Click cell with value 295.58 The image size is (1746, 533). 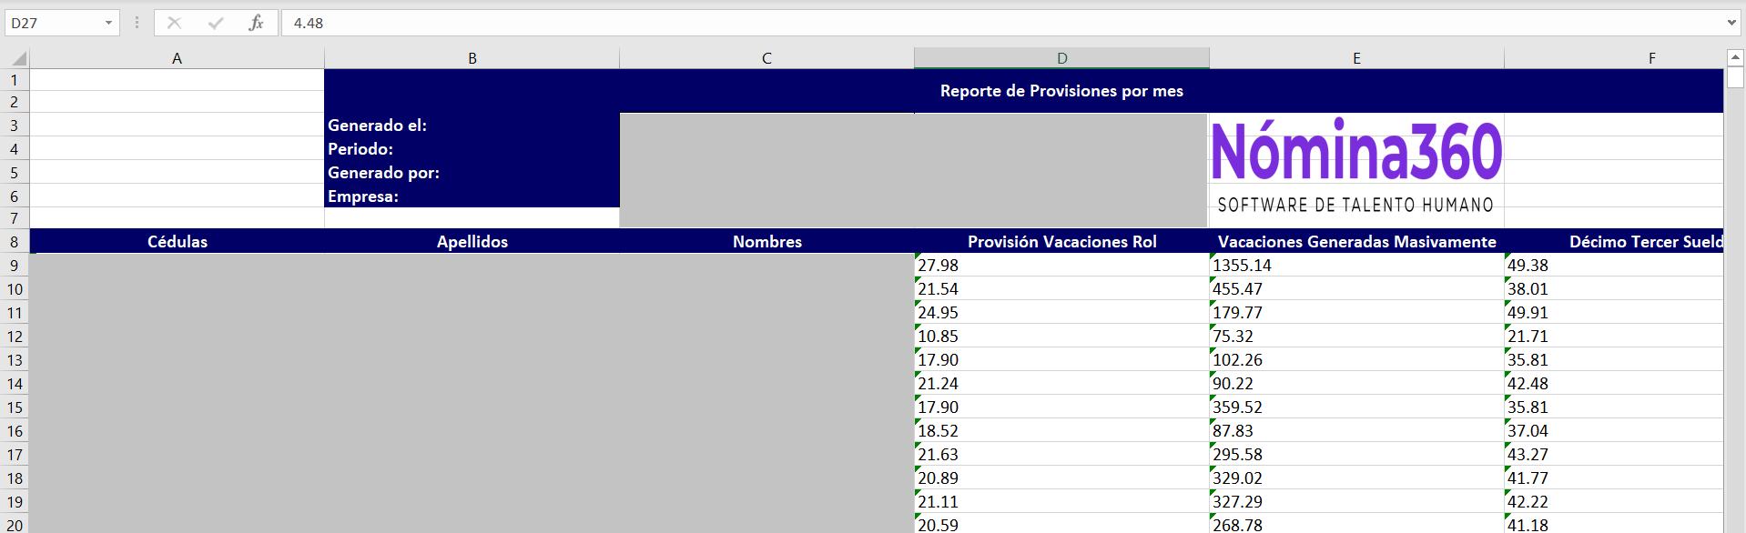click(x=1356, y=455)
